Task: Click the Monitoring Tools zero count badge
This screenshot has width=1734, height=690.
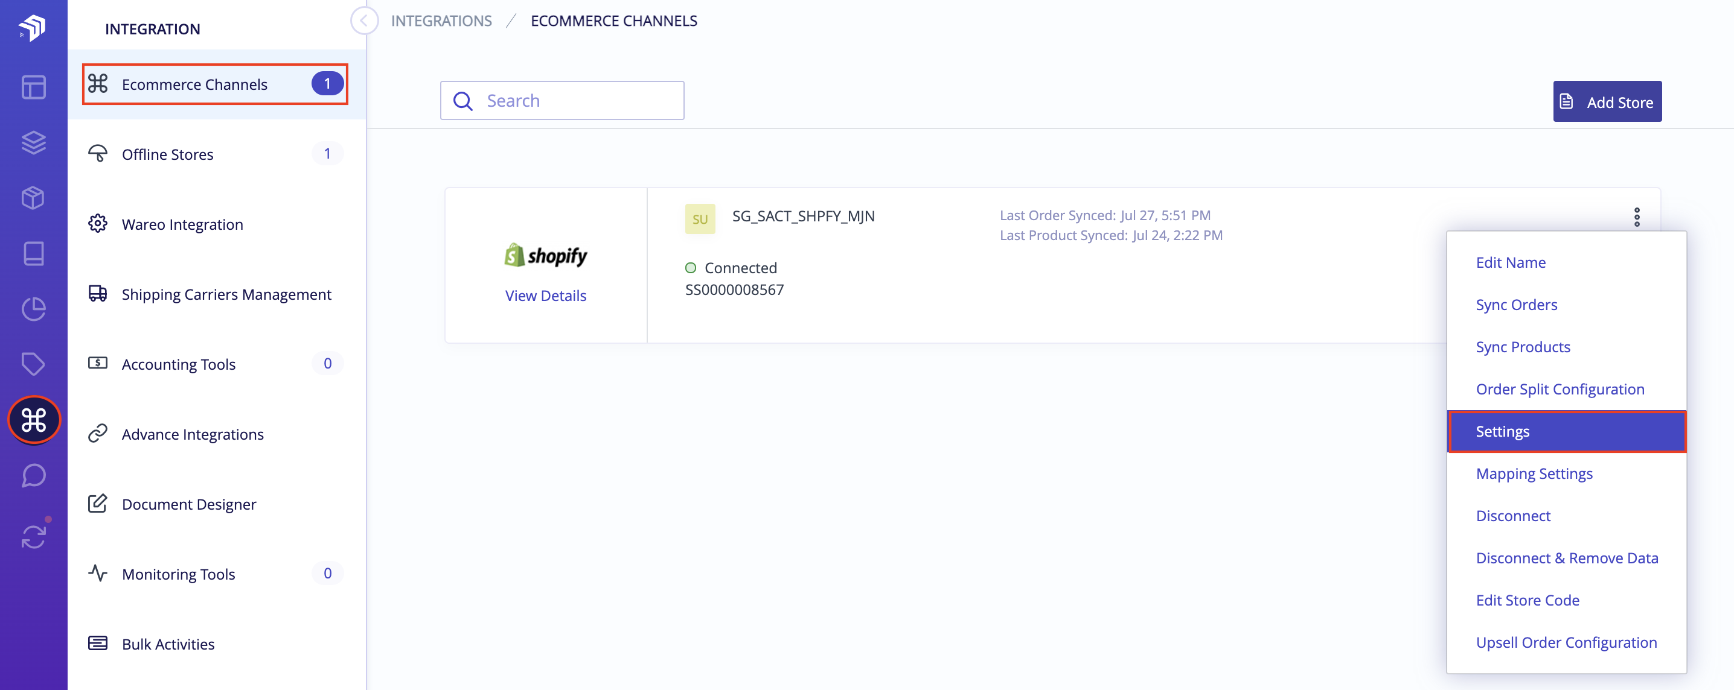Action: click(x=327, y=573)
